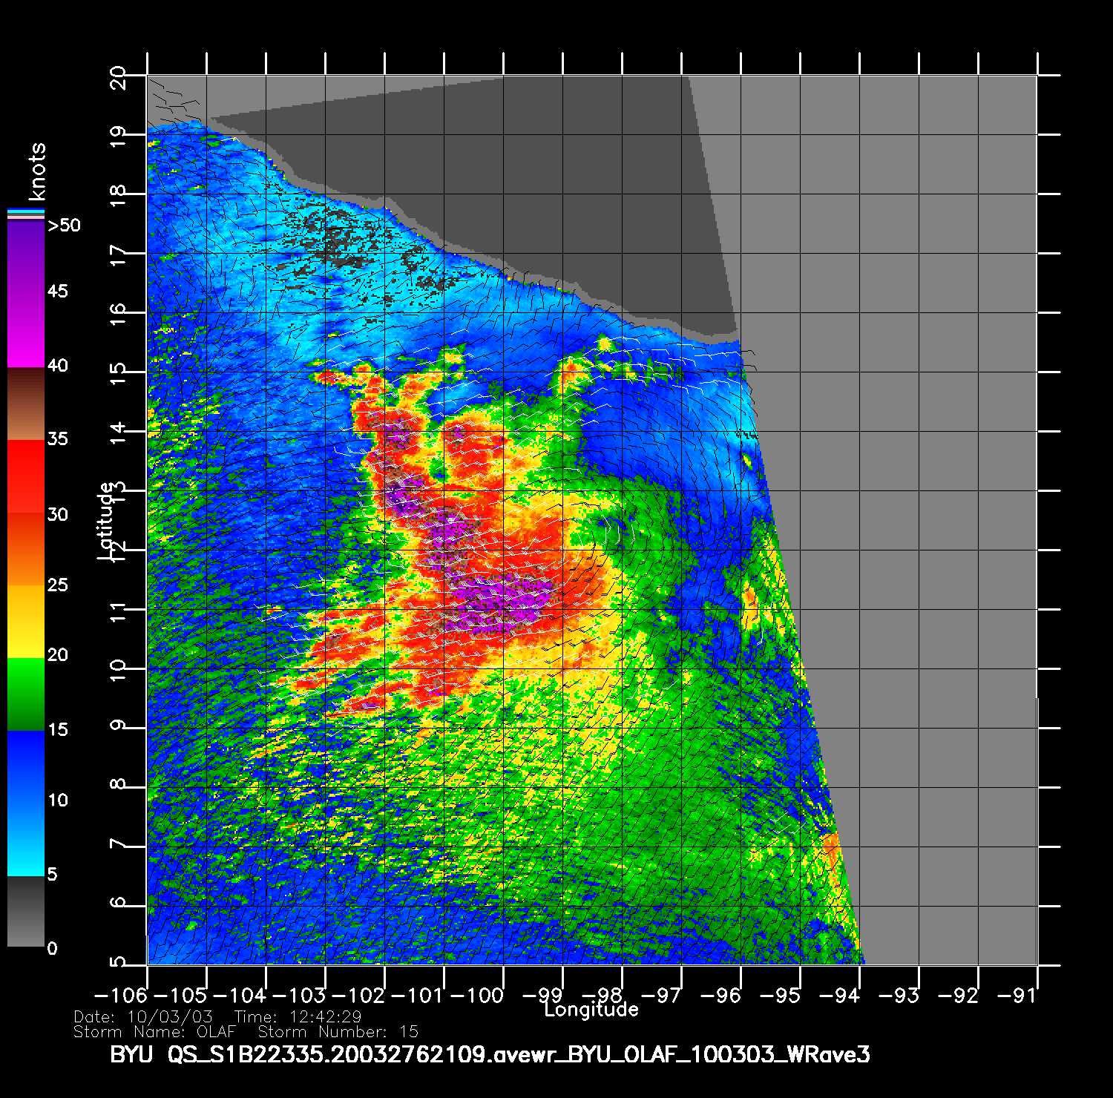
Task: Click the 'Longitude' axis title
Action: click(591, 1010)
